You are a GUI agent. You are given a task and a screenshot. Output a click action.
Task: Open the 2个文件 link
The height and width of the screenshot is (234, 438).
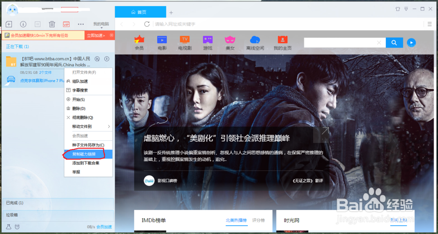(45, 72)
